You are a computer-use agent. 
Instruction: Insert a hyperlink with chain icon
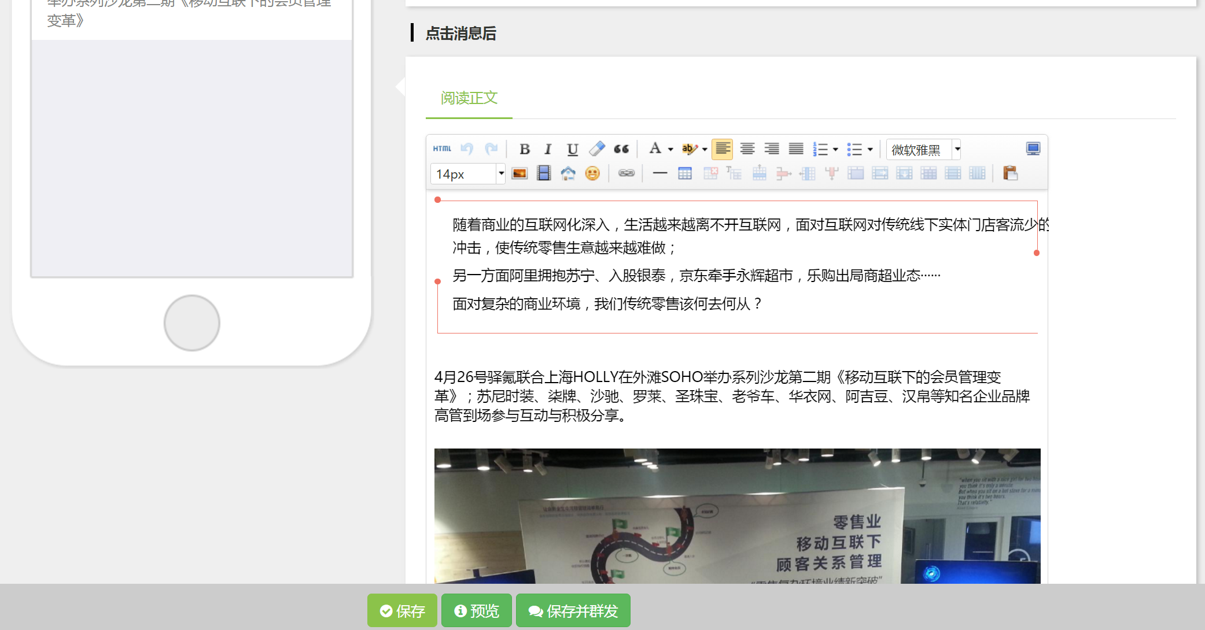(627, 173)
